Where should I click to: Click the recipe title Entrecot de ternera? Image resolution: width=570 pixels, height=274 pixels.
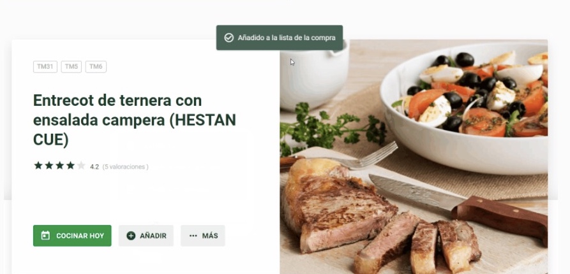(x=135, y=120)
